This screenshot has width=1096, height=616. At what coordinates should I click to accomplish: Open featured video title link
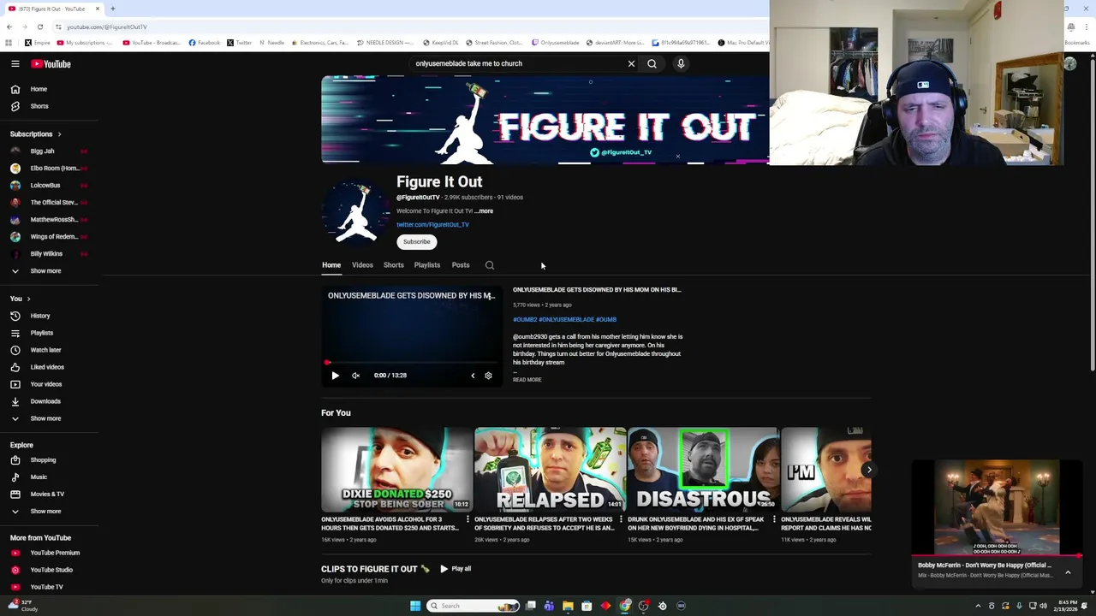597,290
